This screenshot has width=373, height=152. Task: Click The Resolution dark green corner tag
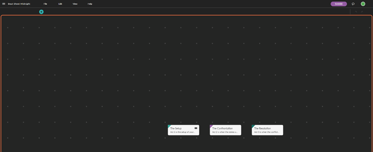(253, 126)
